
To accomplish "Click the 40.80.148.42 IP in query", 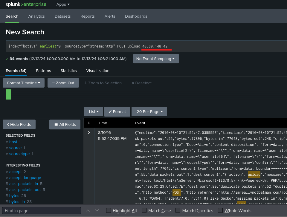I will pos(155,46).
